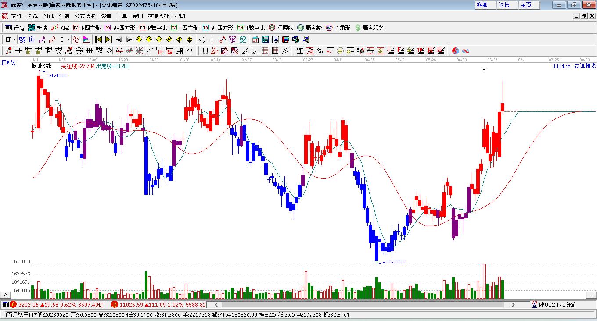Open the 交易委托 menu
This screenshot has height=321, width=597.
[159, 16]
